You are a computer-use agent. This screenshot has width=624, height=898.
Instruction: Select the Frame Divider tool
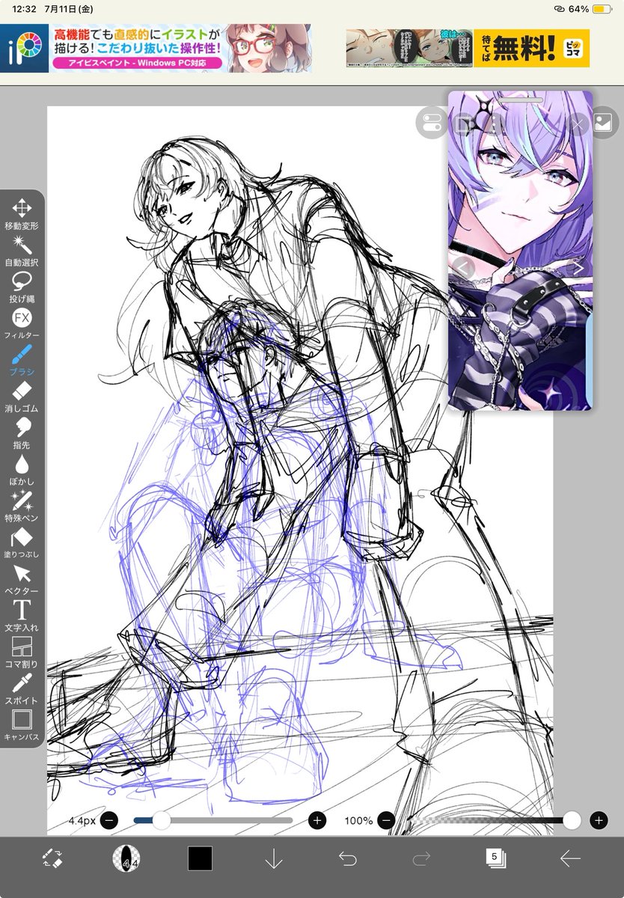(22, 653)
